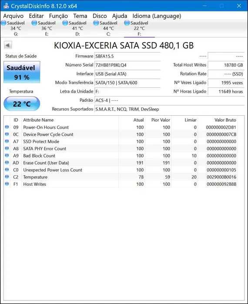Select the Bad Block Count row text
The height and width of the screenshot is (304, 248).
(39, 156)
